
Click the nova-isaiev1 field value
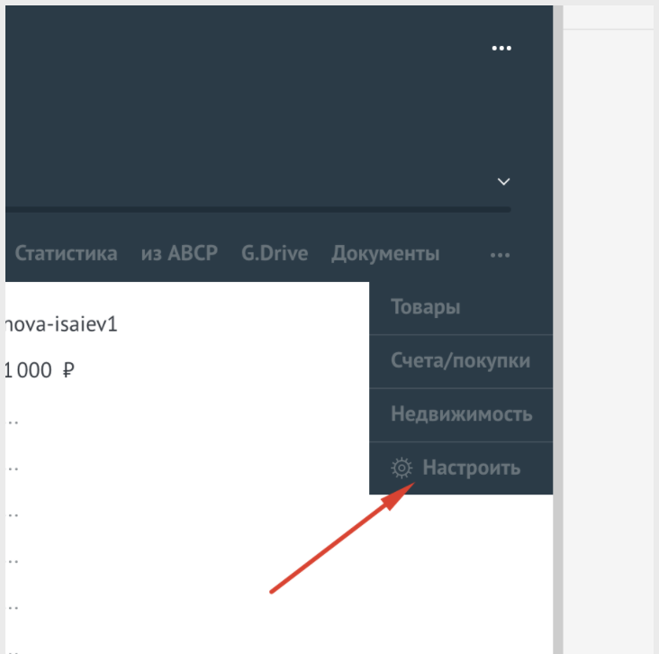tap(61, 323)
